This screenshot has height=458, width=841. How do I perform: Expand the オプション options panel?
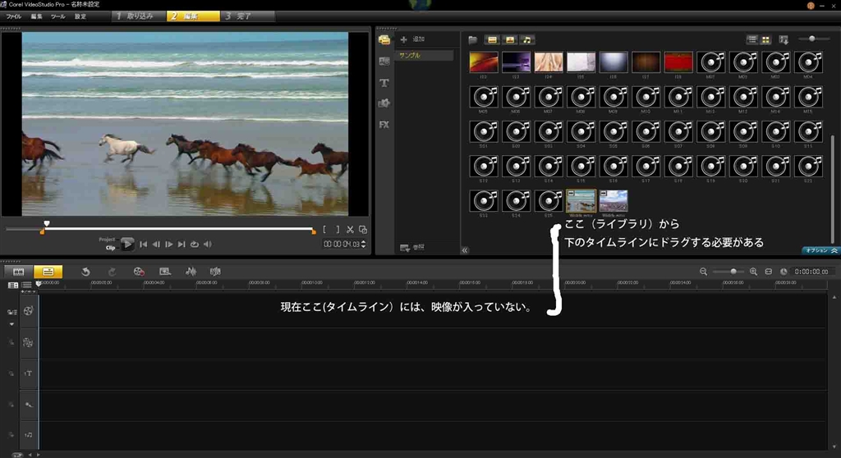click(x=820, y=250)
